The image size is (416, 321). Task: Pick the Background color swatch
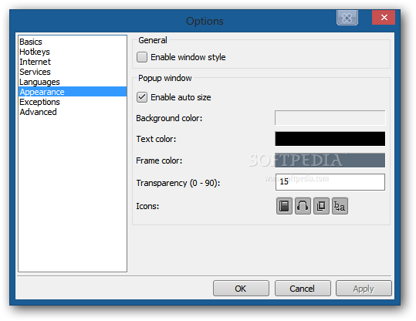click(330, 118)
